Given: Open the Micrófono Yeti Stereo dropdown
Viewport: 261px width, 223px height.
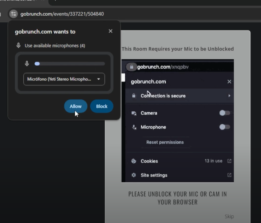Looking at the screenshot, I should (64, 79).
